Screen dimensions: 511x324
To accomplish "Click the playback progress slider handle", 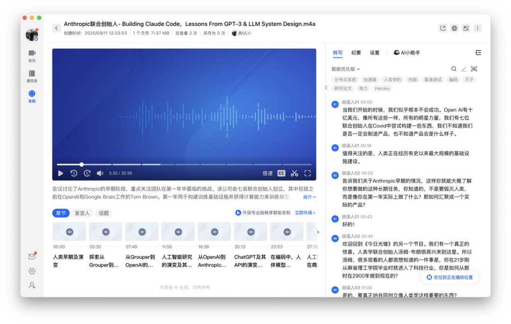I will pyautogui.click(x=81, y=165).
